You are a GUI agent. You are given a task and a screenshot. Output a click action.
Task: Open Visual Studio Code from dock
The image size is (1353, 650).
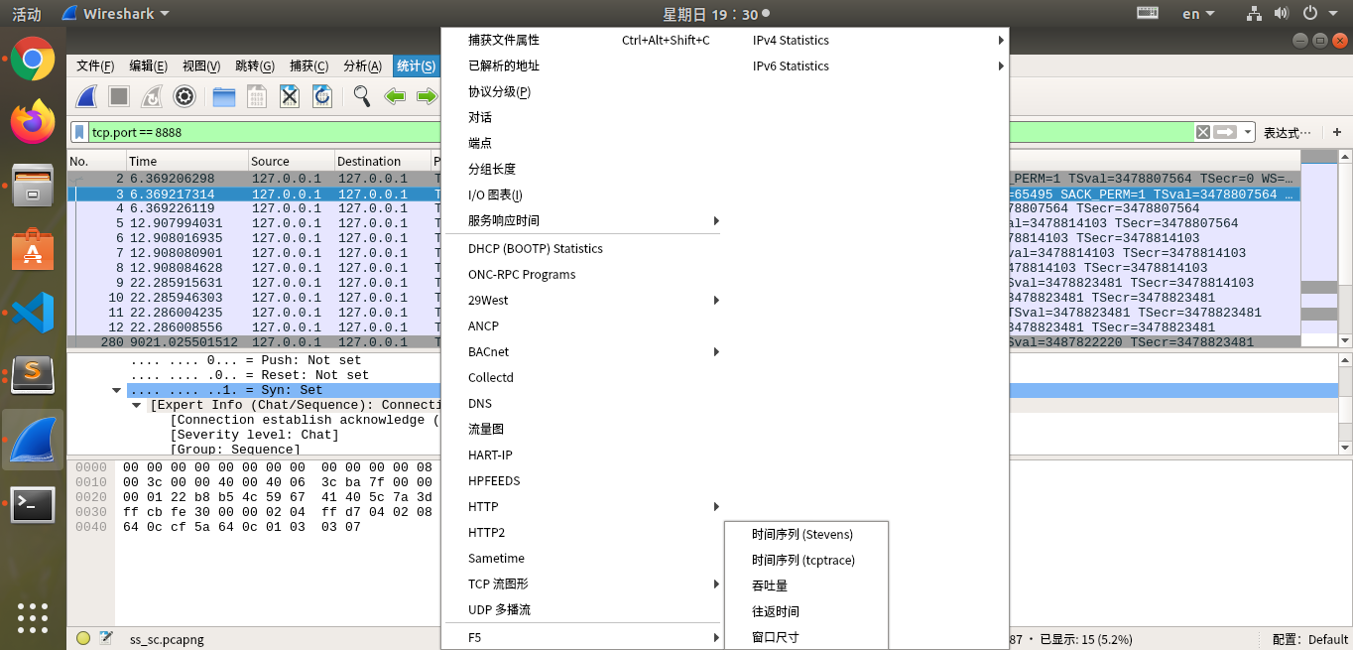pyautogui.click(x=33, y=315)
